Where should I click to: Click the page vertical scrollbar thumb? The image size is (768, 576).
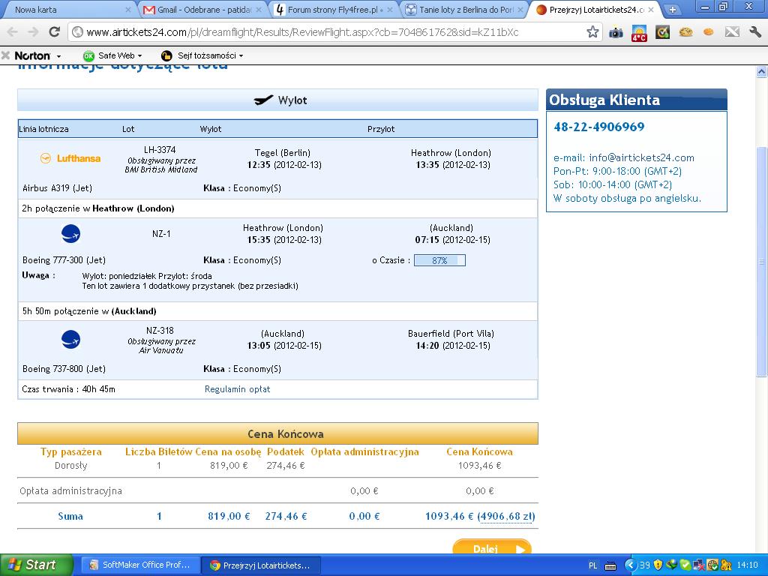point(762,262)
